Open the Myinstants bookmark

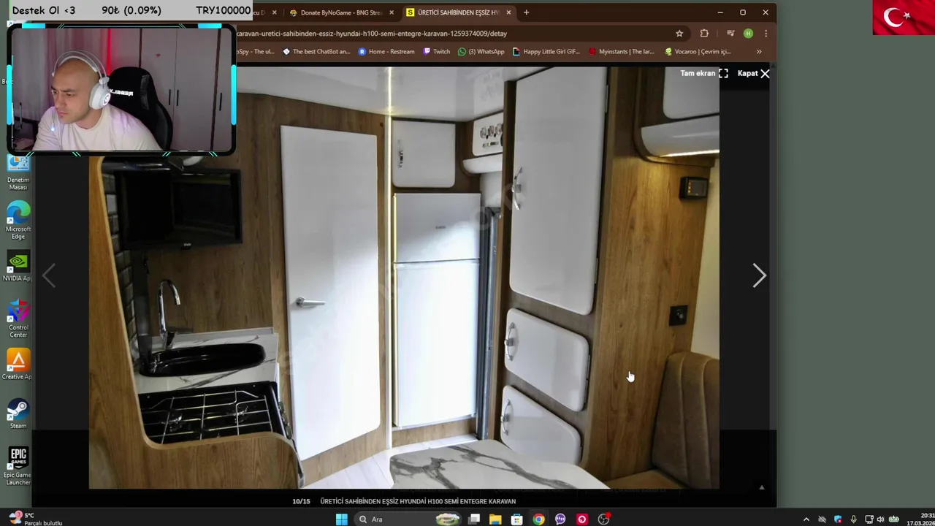[622, 52]
